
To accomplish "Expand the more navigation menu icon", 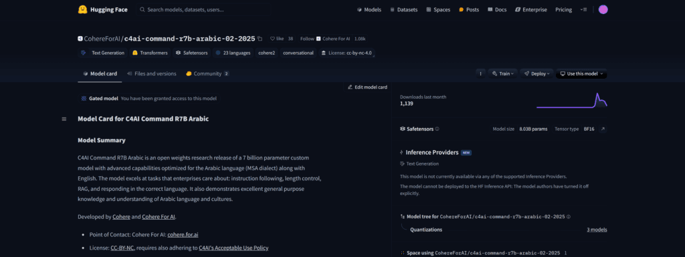I will pos(583,9).
